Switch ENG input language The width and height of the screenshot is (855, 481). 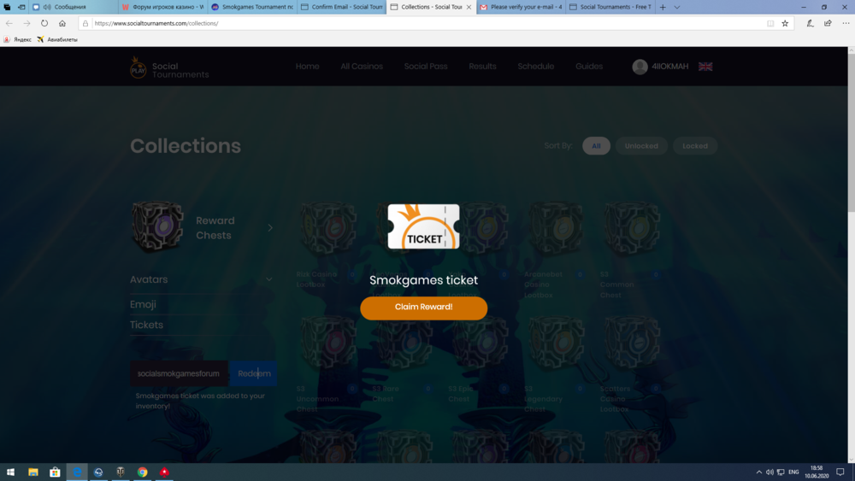793,472
